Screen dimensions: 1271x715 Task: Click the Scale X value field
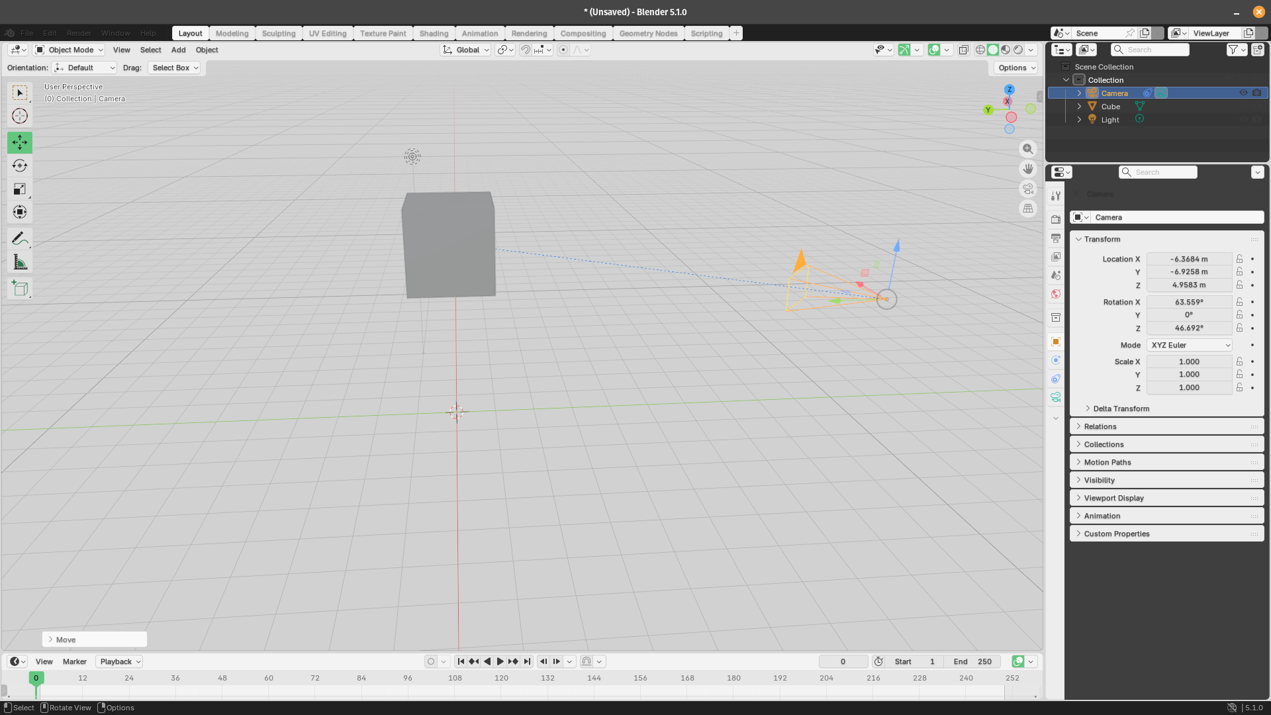pyautogui.click(x=1189, y=361)
